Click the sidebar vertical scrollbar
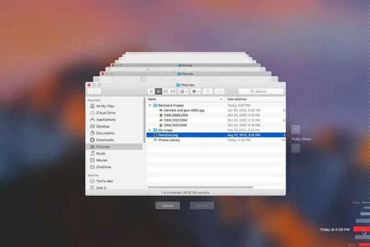This screenshot has width=370, height=247. tap(144, 120)
